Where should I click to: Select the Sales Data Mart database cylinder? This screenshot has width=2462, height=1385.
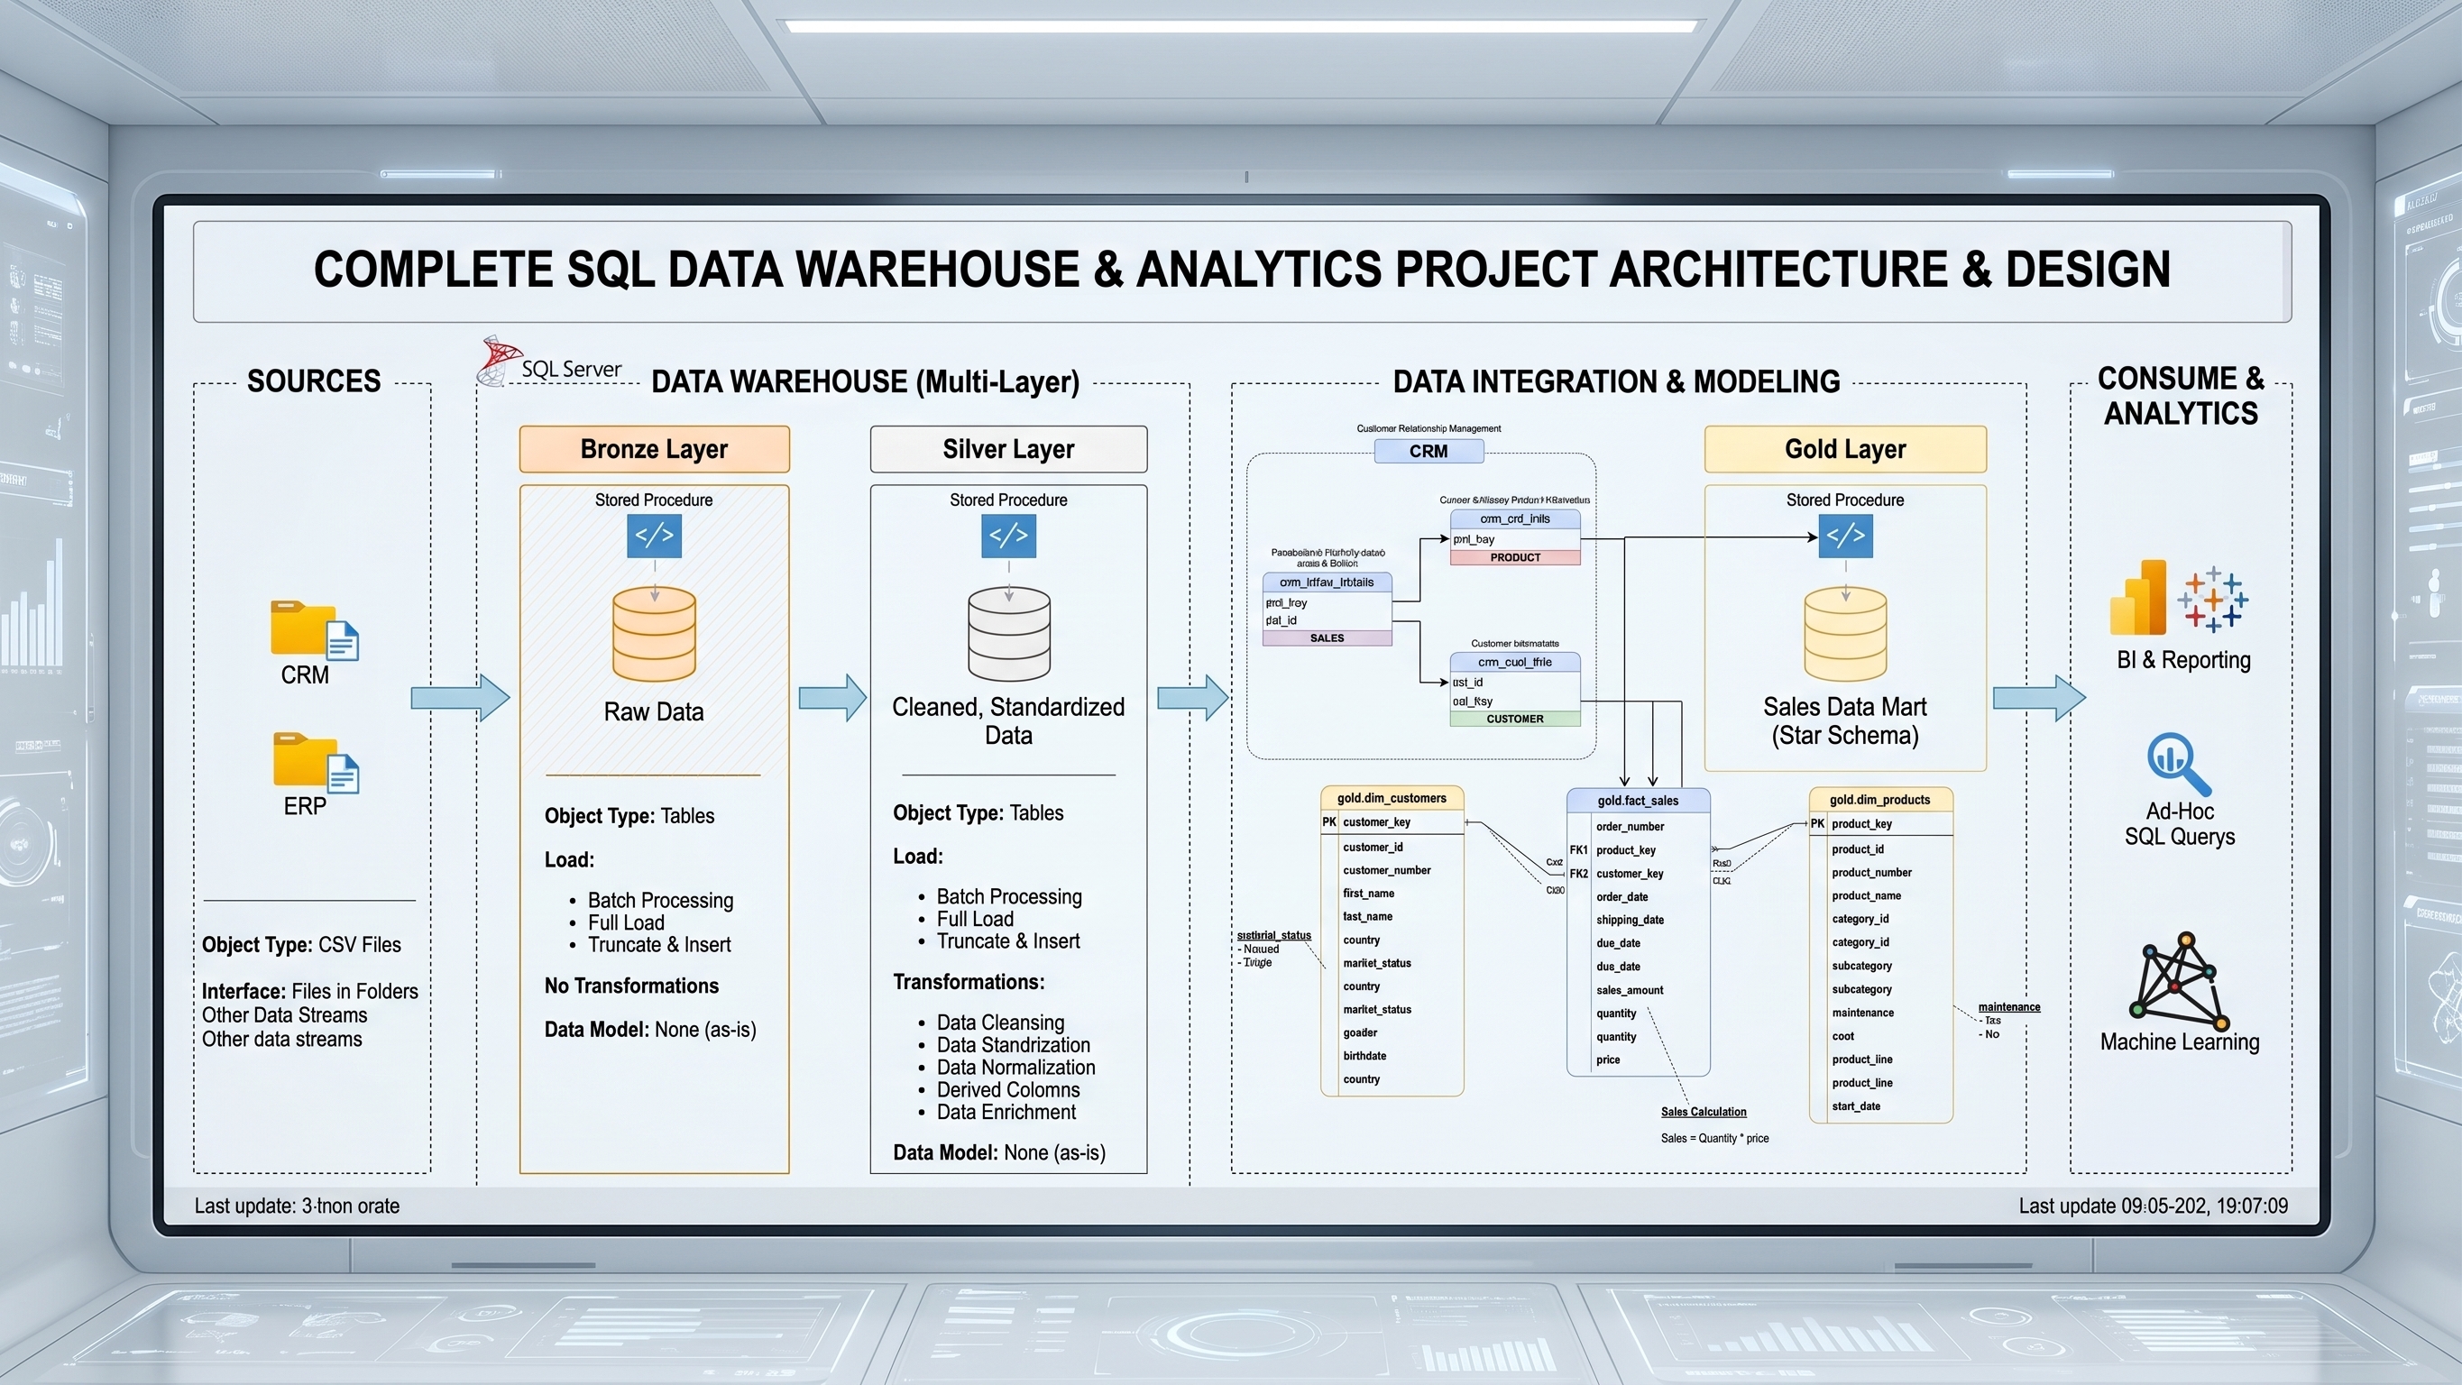point(1845,634)
